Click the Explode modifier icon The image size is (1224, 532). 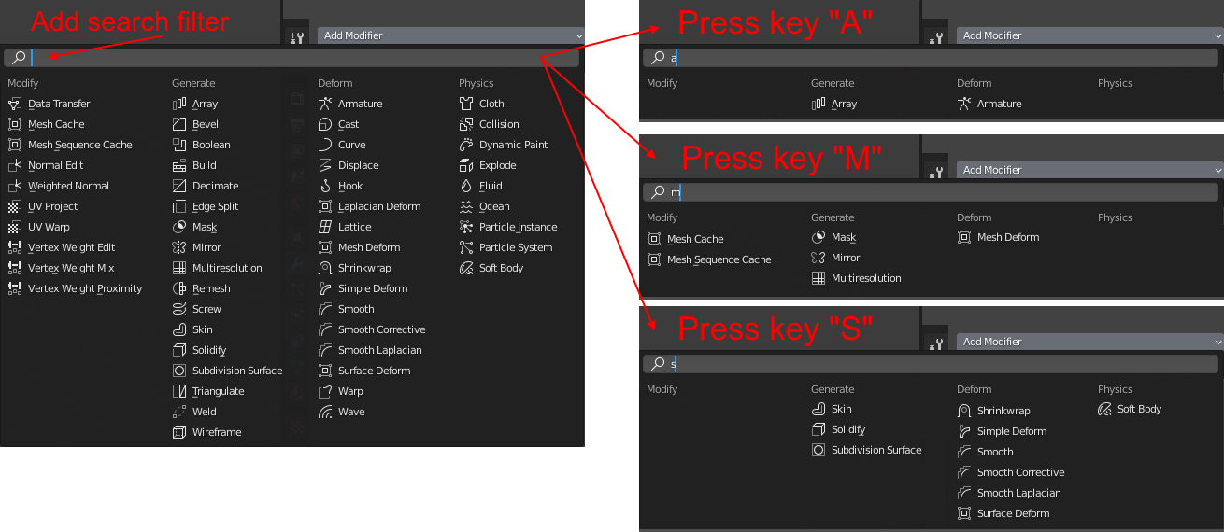click(467, 165)
